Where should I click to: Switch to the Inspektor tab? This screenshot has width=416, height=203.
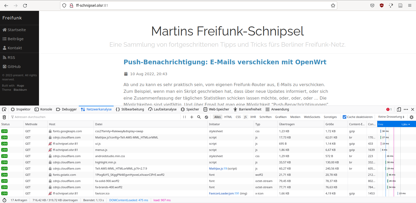click(x=21, y=109)
